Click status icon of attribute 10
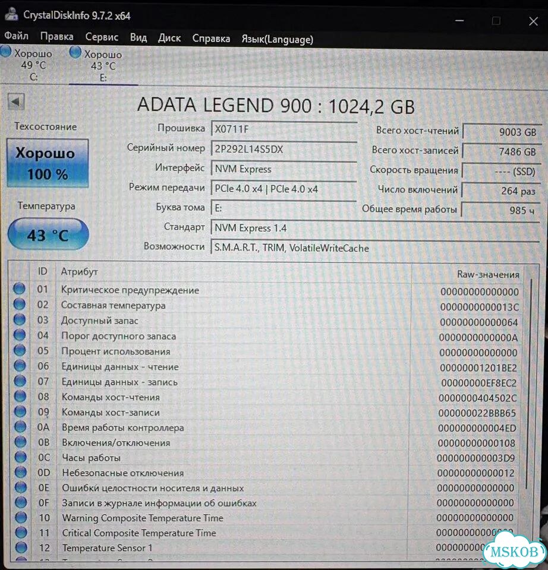Viewport: 548px width, 570px height. pyautogui.click(x=21, y=517)
